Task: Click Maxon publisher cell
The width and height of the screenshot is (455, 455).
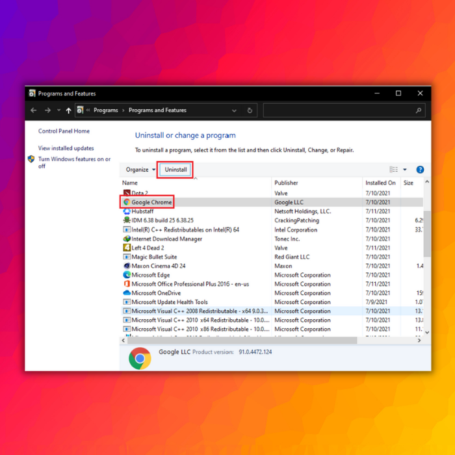Action: (283, 266)
